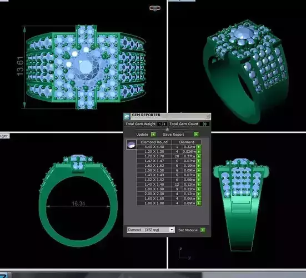Click the Update label
The width and height of the screenshot is (306, 278).
click(x=142, y=135)
